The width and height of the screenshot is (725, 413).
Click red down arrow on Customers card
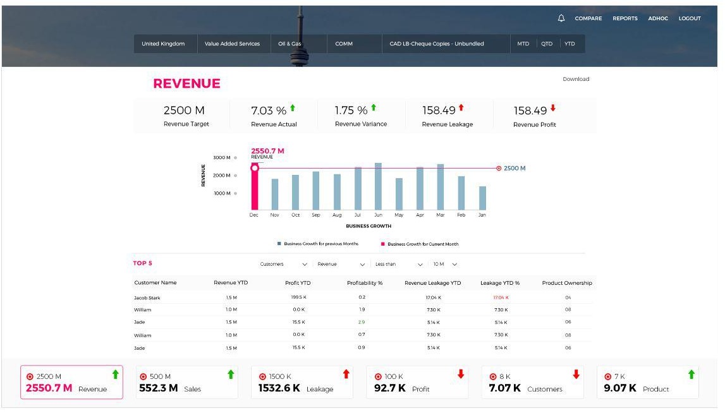tap(576, 374)
